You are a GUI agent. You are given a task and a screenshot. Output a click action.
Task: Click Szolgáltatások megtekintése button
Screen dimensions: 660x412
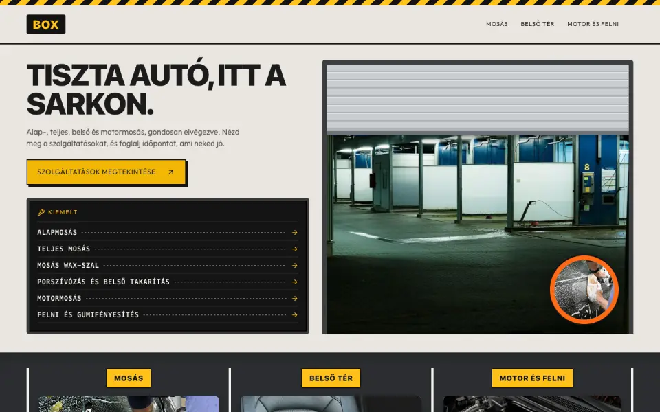click(x=107, y=172)
